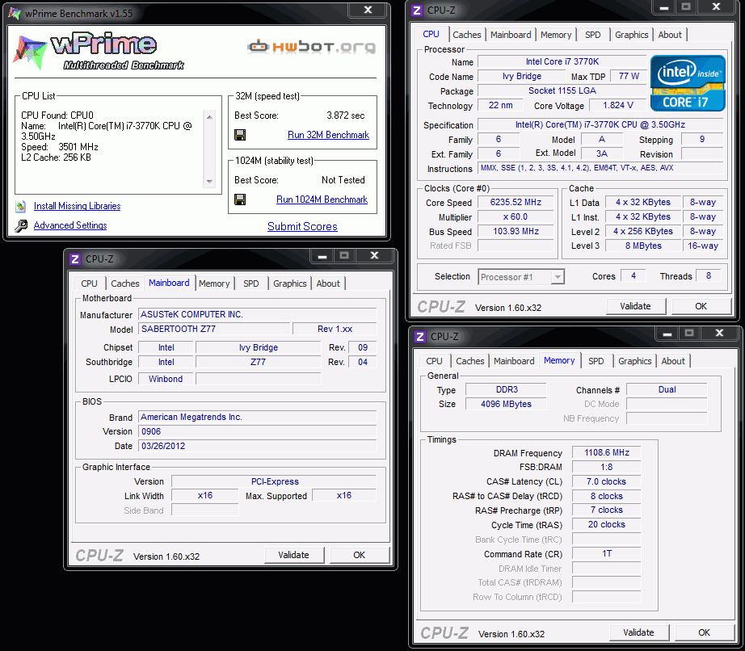Click the Intel Core i7 inside badge
The width and height of the screenshot is (745, 651).
coord(688,83)
